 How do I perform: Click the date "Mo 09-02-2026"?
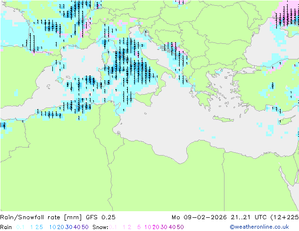pyautogui.click(x=199, y=217)
